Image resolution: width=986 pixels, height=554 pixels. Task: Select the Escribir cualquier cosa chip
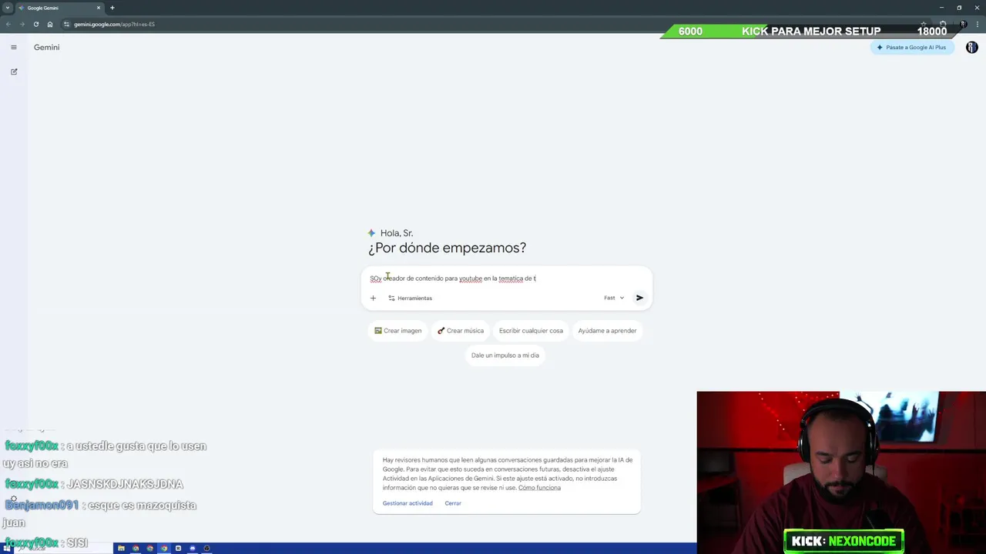click(x=531, y=331)
